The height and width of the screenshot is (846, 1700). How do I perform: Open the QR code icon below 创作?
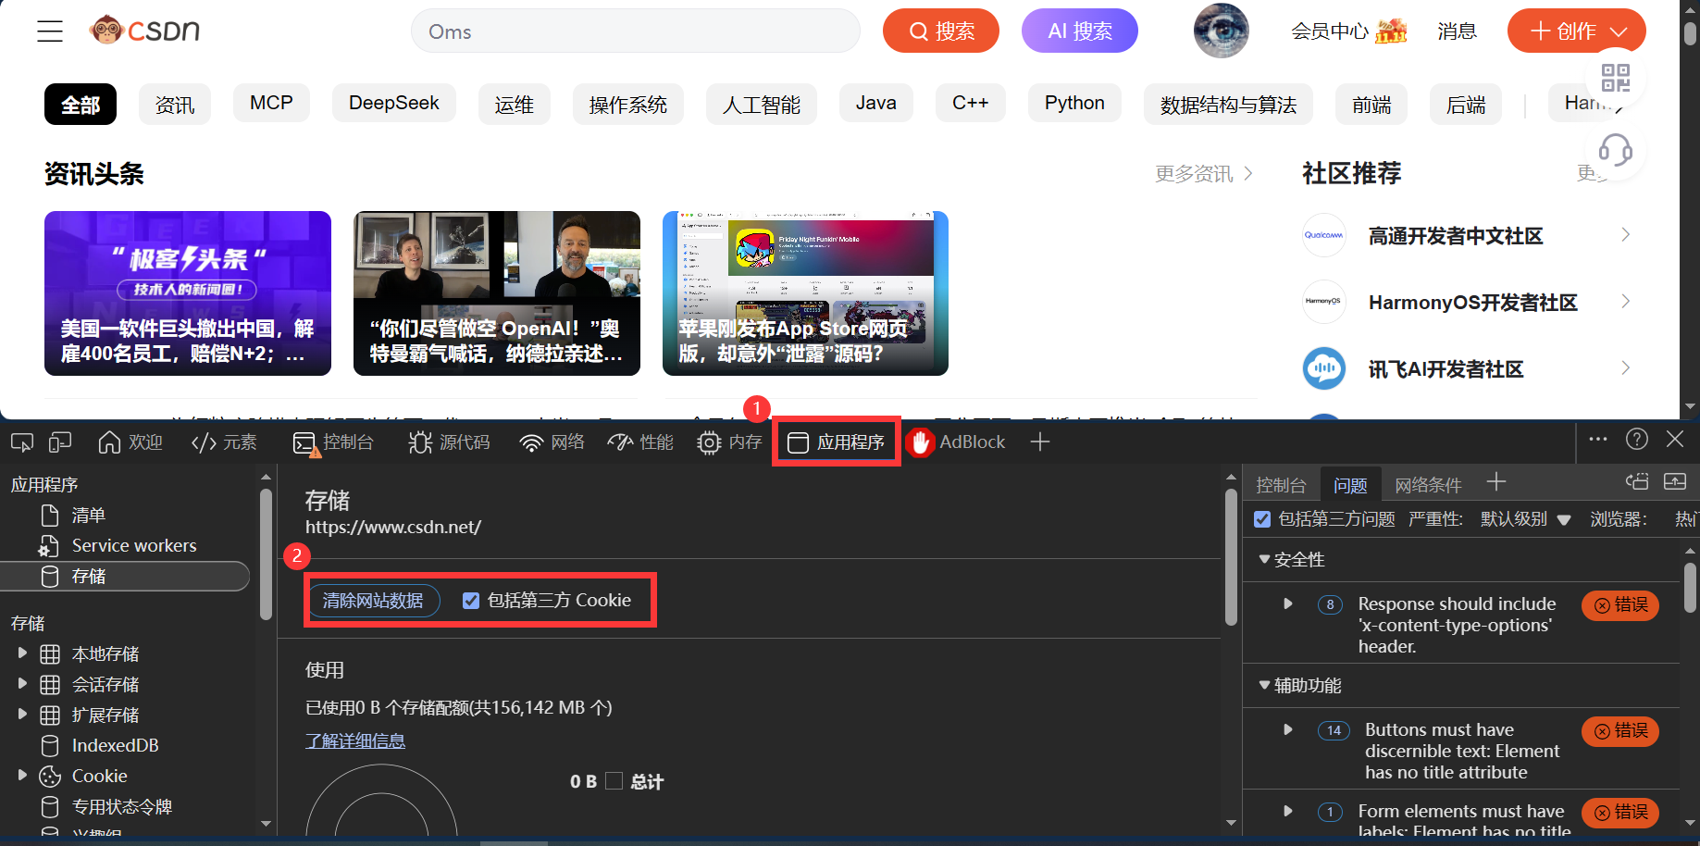[1616, 80]
